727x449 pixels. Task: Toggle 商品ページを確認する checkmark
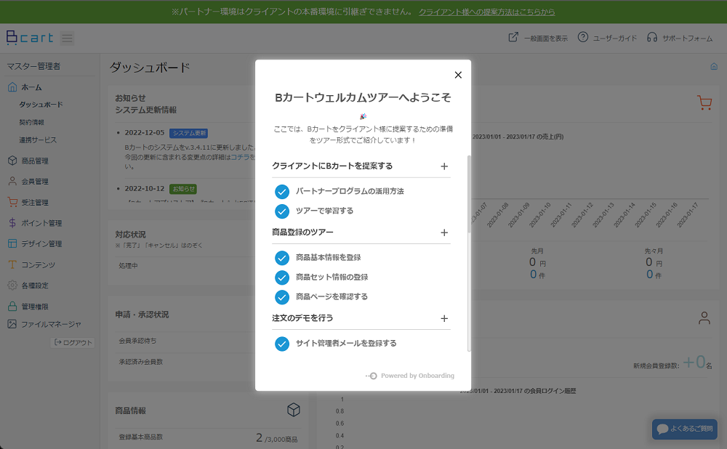pyautogui.click(x=282, y=297)
